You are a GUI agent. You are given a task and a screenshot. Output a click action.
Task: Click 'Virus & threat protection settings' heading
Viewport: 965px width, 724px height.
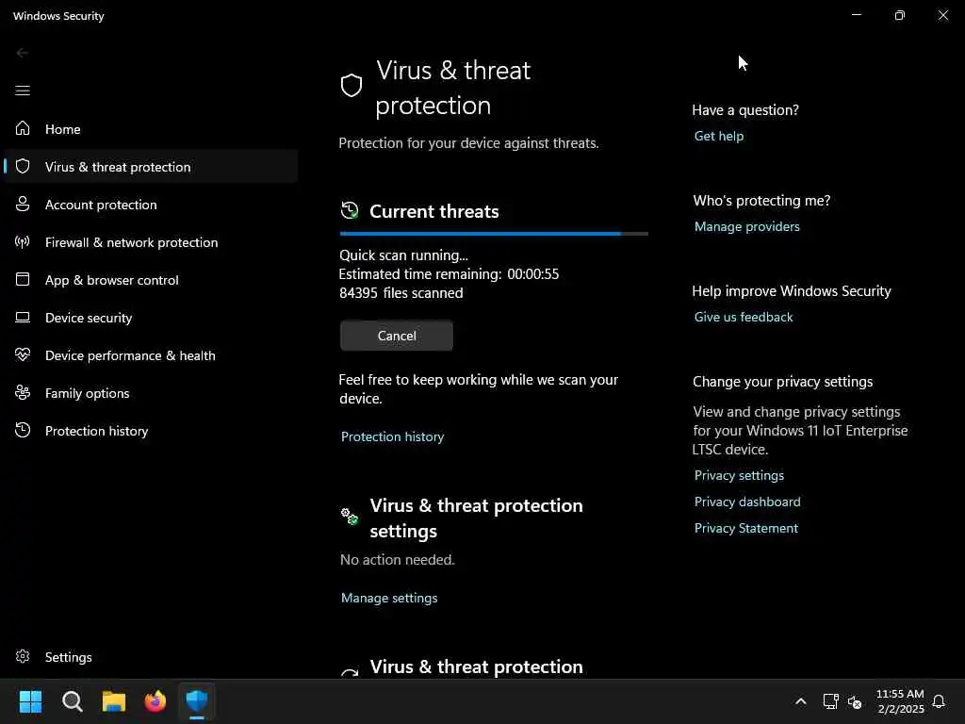(476, 518)
